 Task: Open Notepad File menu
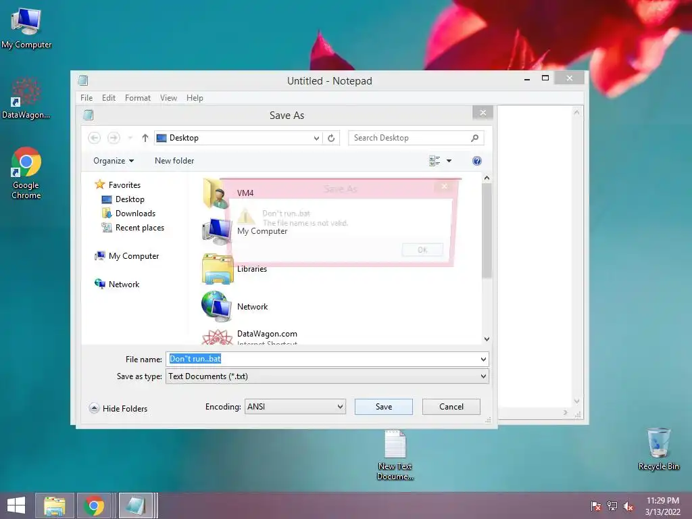86,97
